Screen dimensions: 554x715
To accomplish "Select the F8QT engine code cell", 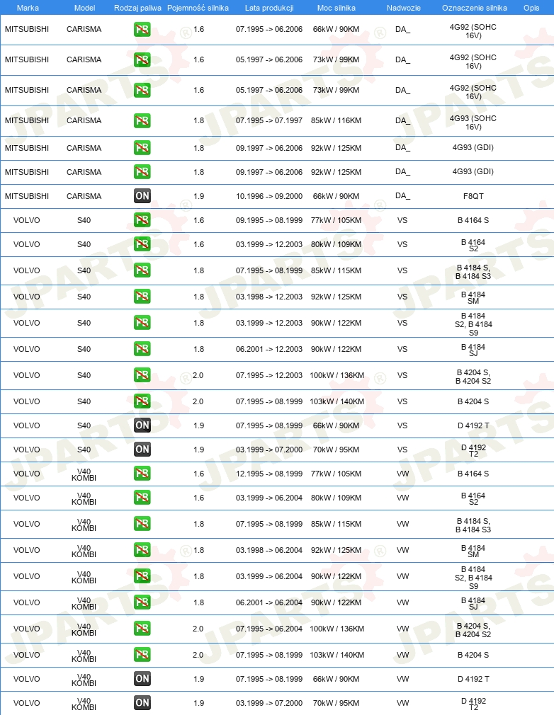I will [473, 196].
